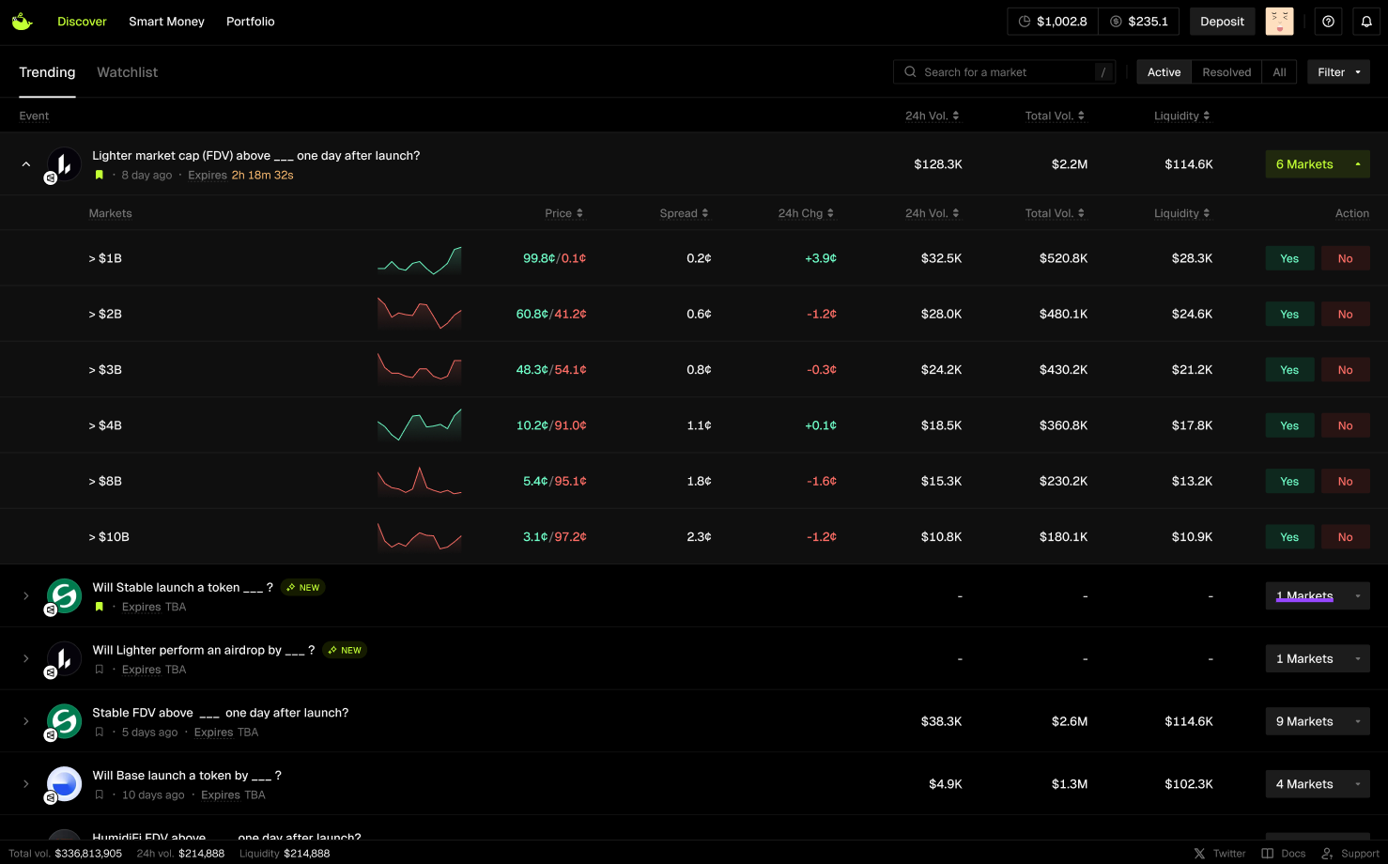This screenshot has height=864, width=1388.
Task: Click the Stable project logo icon
Action: coord(63,594)
